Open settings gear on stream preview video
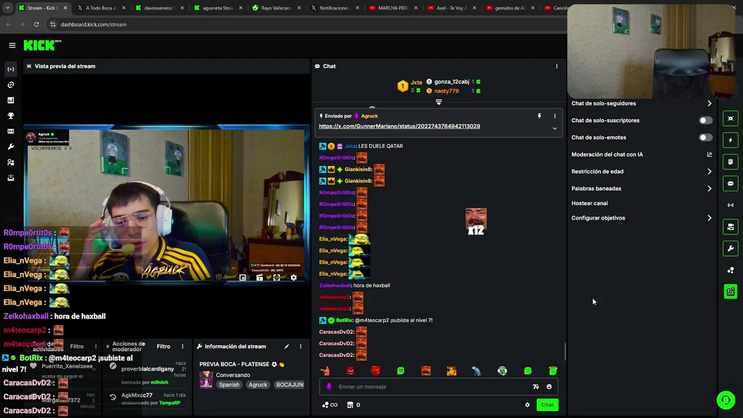The width and height of the screenshot is (743, 418). (294, 278)
